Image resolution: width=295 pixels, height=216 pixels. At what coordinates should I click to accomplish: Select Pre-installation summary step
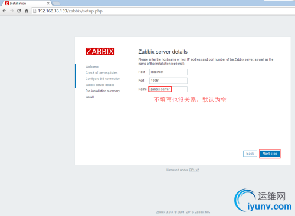[x=103, y=91]
